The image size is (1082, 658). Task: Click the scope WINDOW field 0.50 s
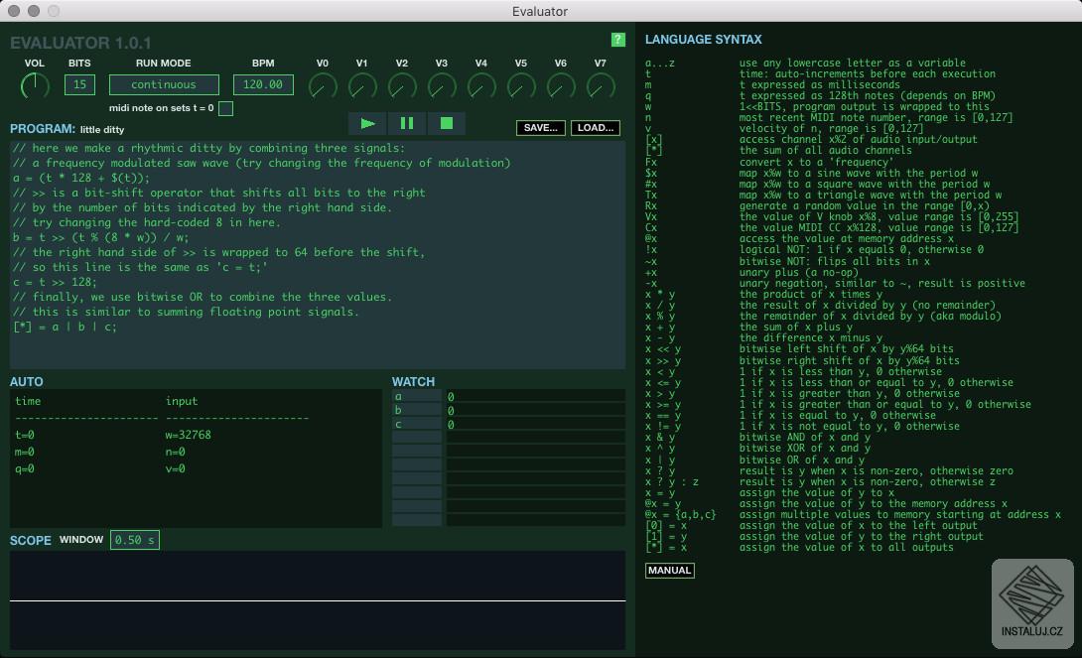[x=135, y=539]
